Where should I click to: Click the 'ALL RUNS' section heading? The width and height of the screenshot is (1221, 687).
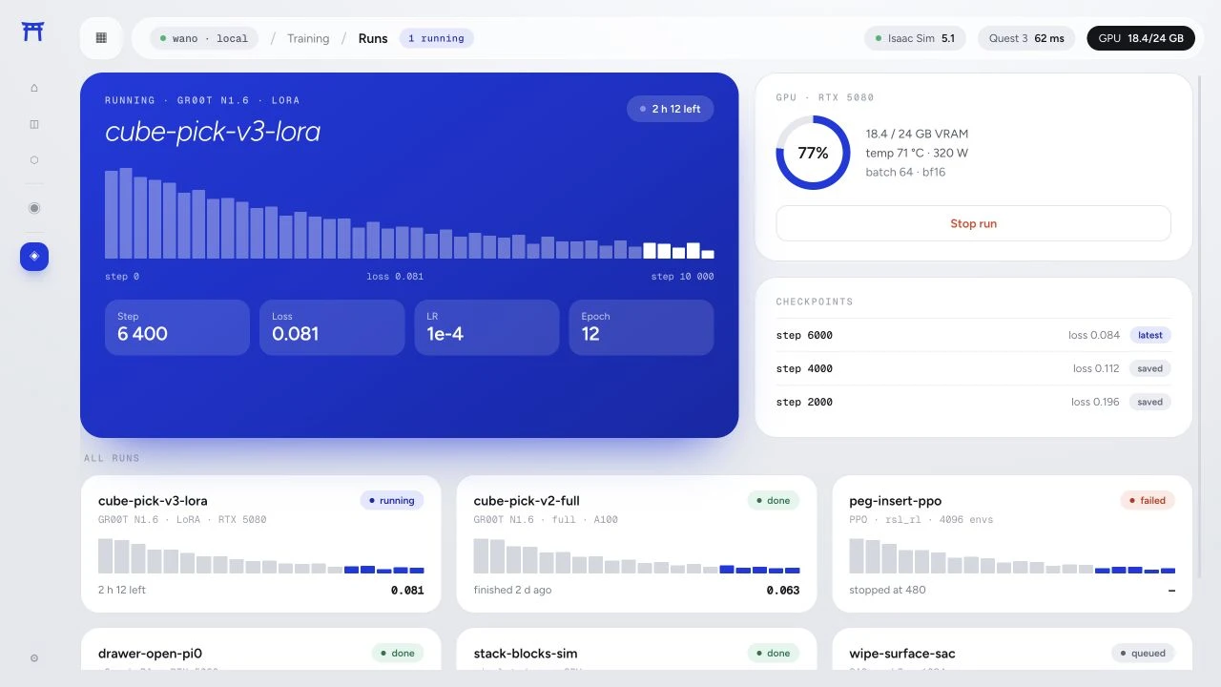click(x=112, y=458)
